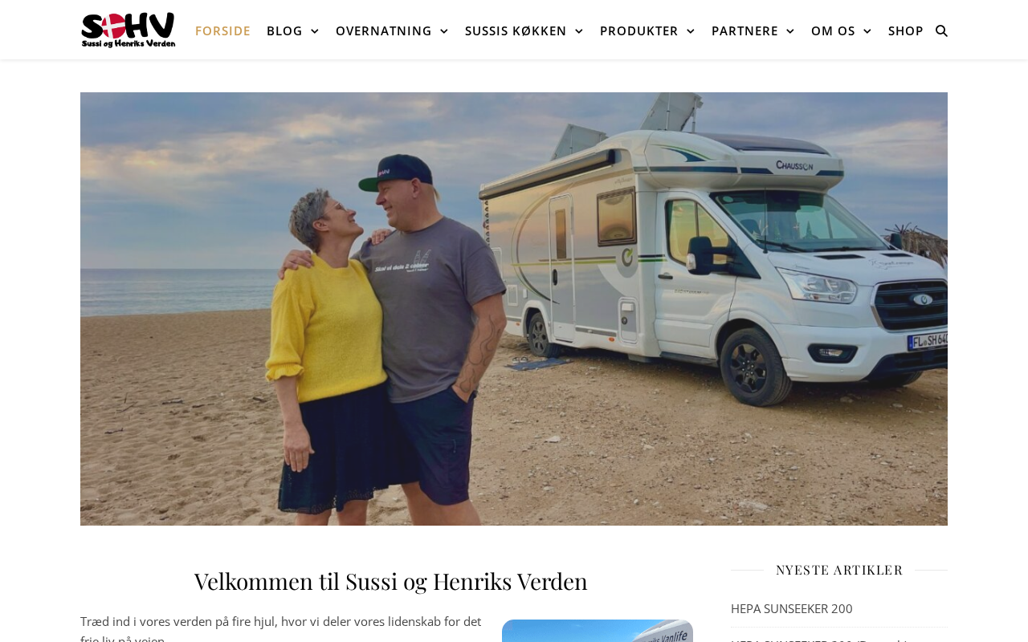1028x642 pixels.
Task: Select the OVERNATNING menu label
Action: [383, 30]
